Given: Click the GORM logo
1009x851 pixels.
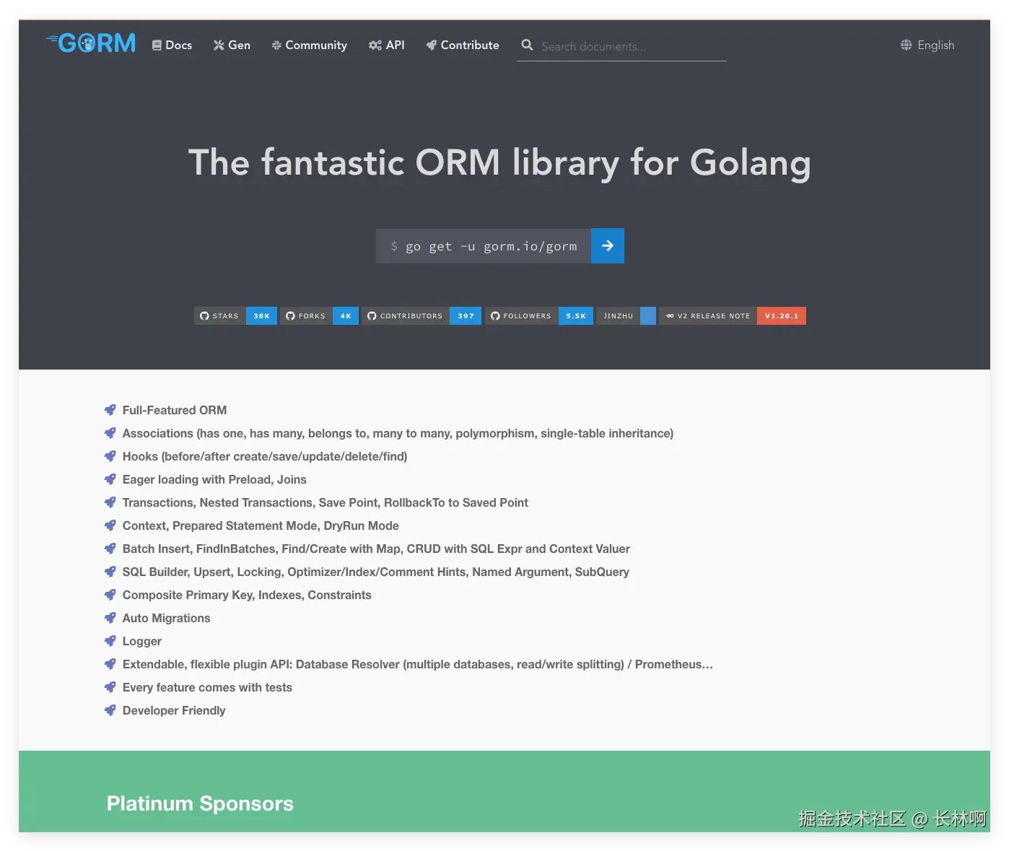Looking at the screenshot, I should 89,43.
